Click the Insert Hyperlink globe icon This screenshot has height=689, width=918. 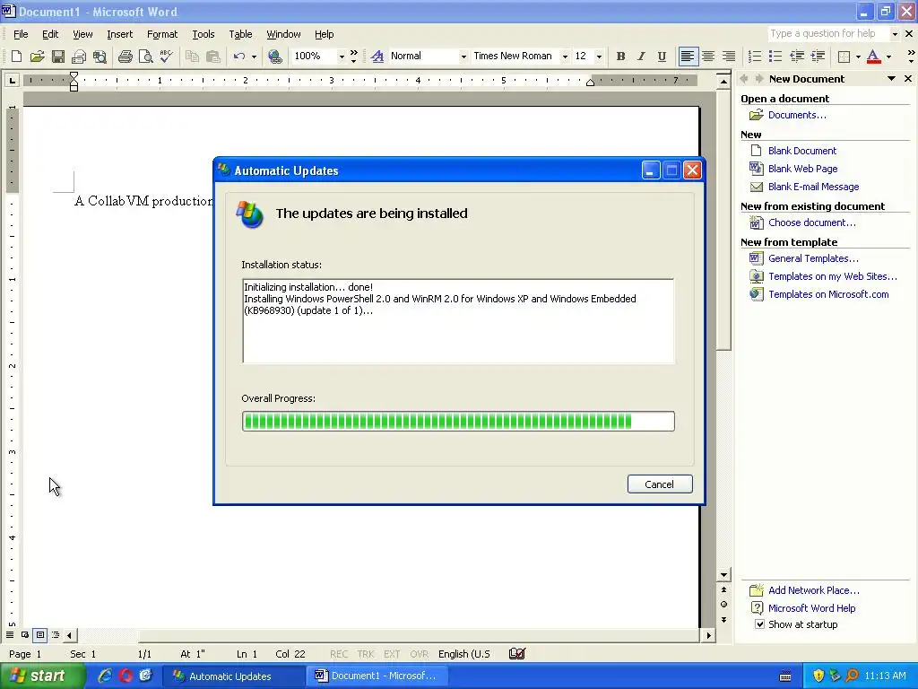click(274, 57)
